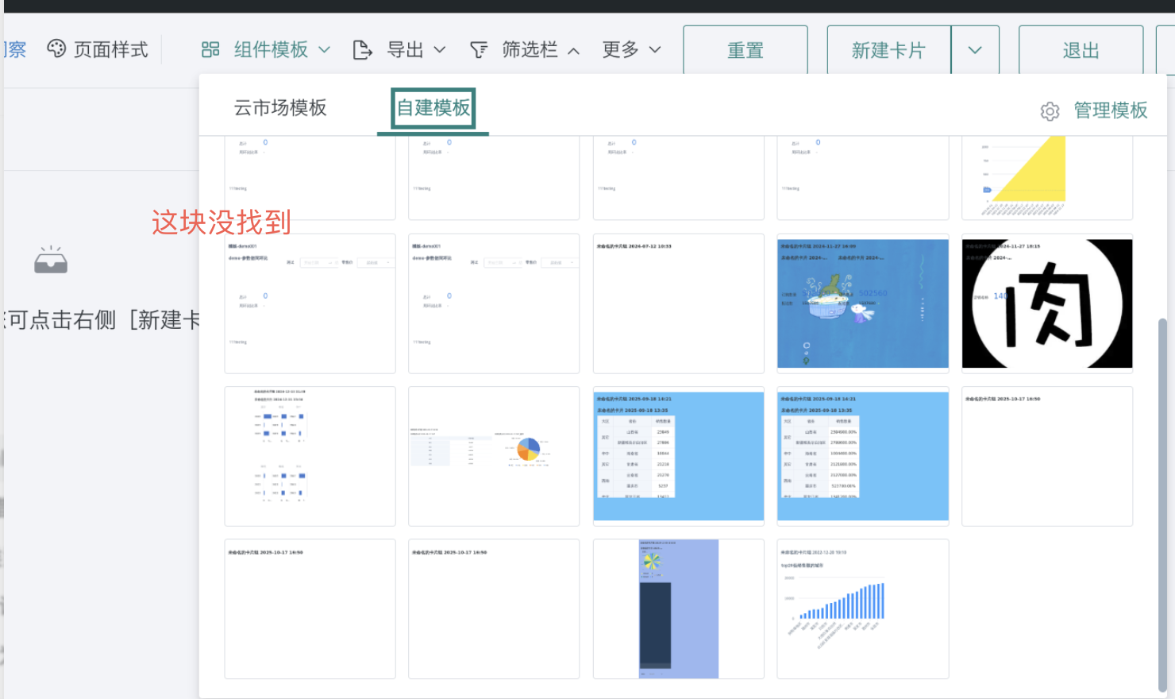Open 管理模板 via the gear icon

coord(1050,111)
